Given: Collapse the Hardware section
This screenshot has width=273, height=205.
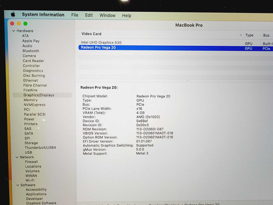Looking at the screenshot, I should [x=14, y=31].
